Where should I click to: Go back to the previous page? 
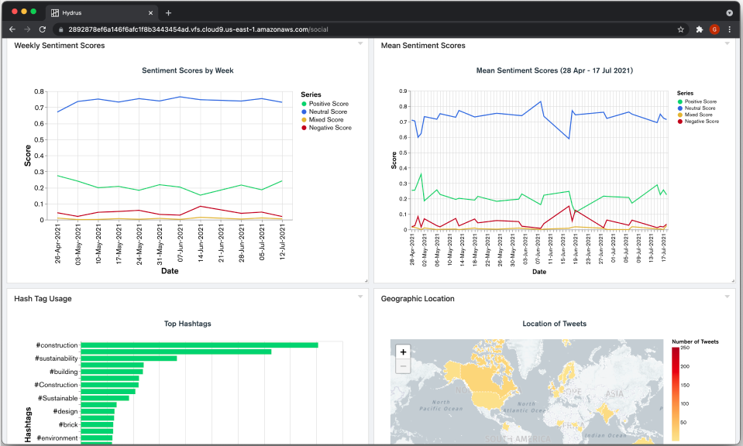coord(12,29)
